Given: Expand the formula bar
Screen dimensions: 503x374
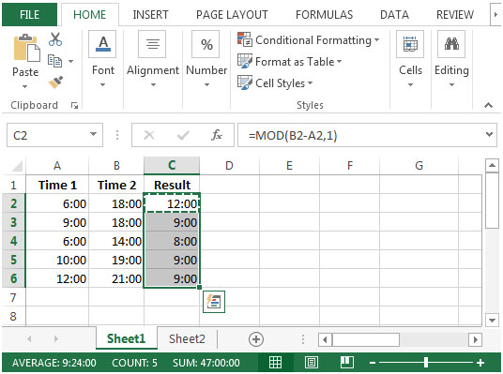Looking at the screenshot, I should (x=489, y=134).
